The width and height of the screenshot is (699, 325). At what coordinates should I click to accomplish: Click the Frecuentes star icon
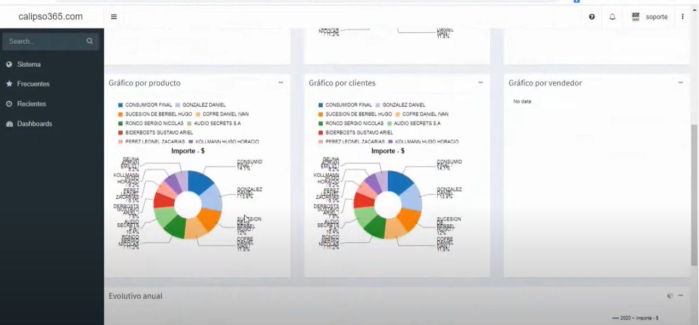9,84
